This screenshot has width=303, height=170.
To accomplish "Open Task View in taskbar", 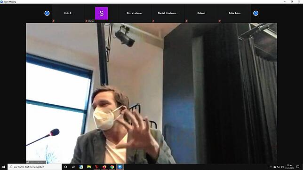I will click(73, 167).
